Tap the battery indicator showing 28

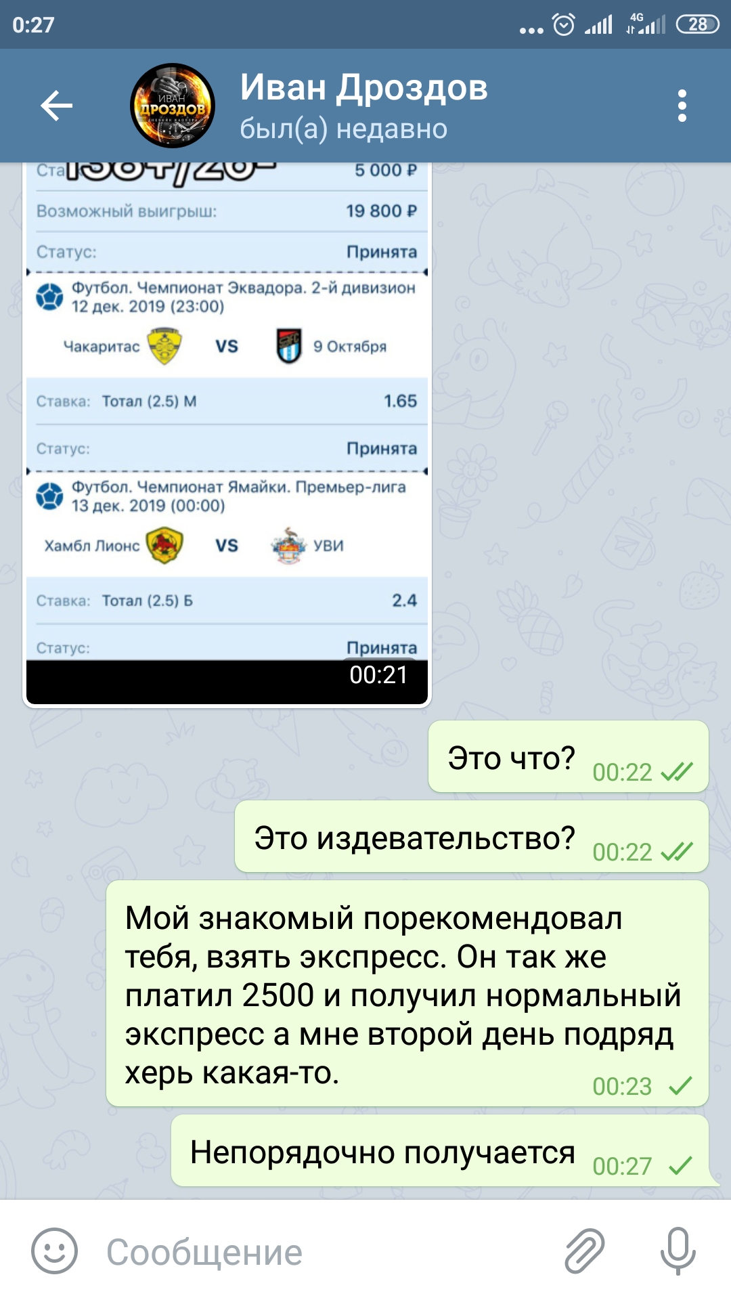[697, 24]
